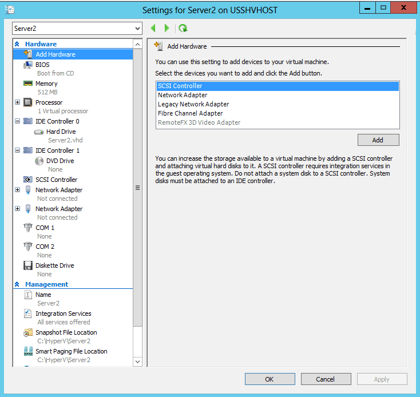The width and height of the screenshot is (420, 397).
Task: Select Network Adapter in the device list
Action: tap(278, 95)
